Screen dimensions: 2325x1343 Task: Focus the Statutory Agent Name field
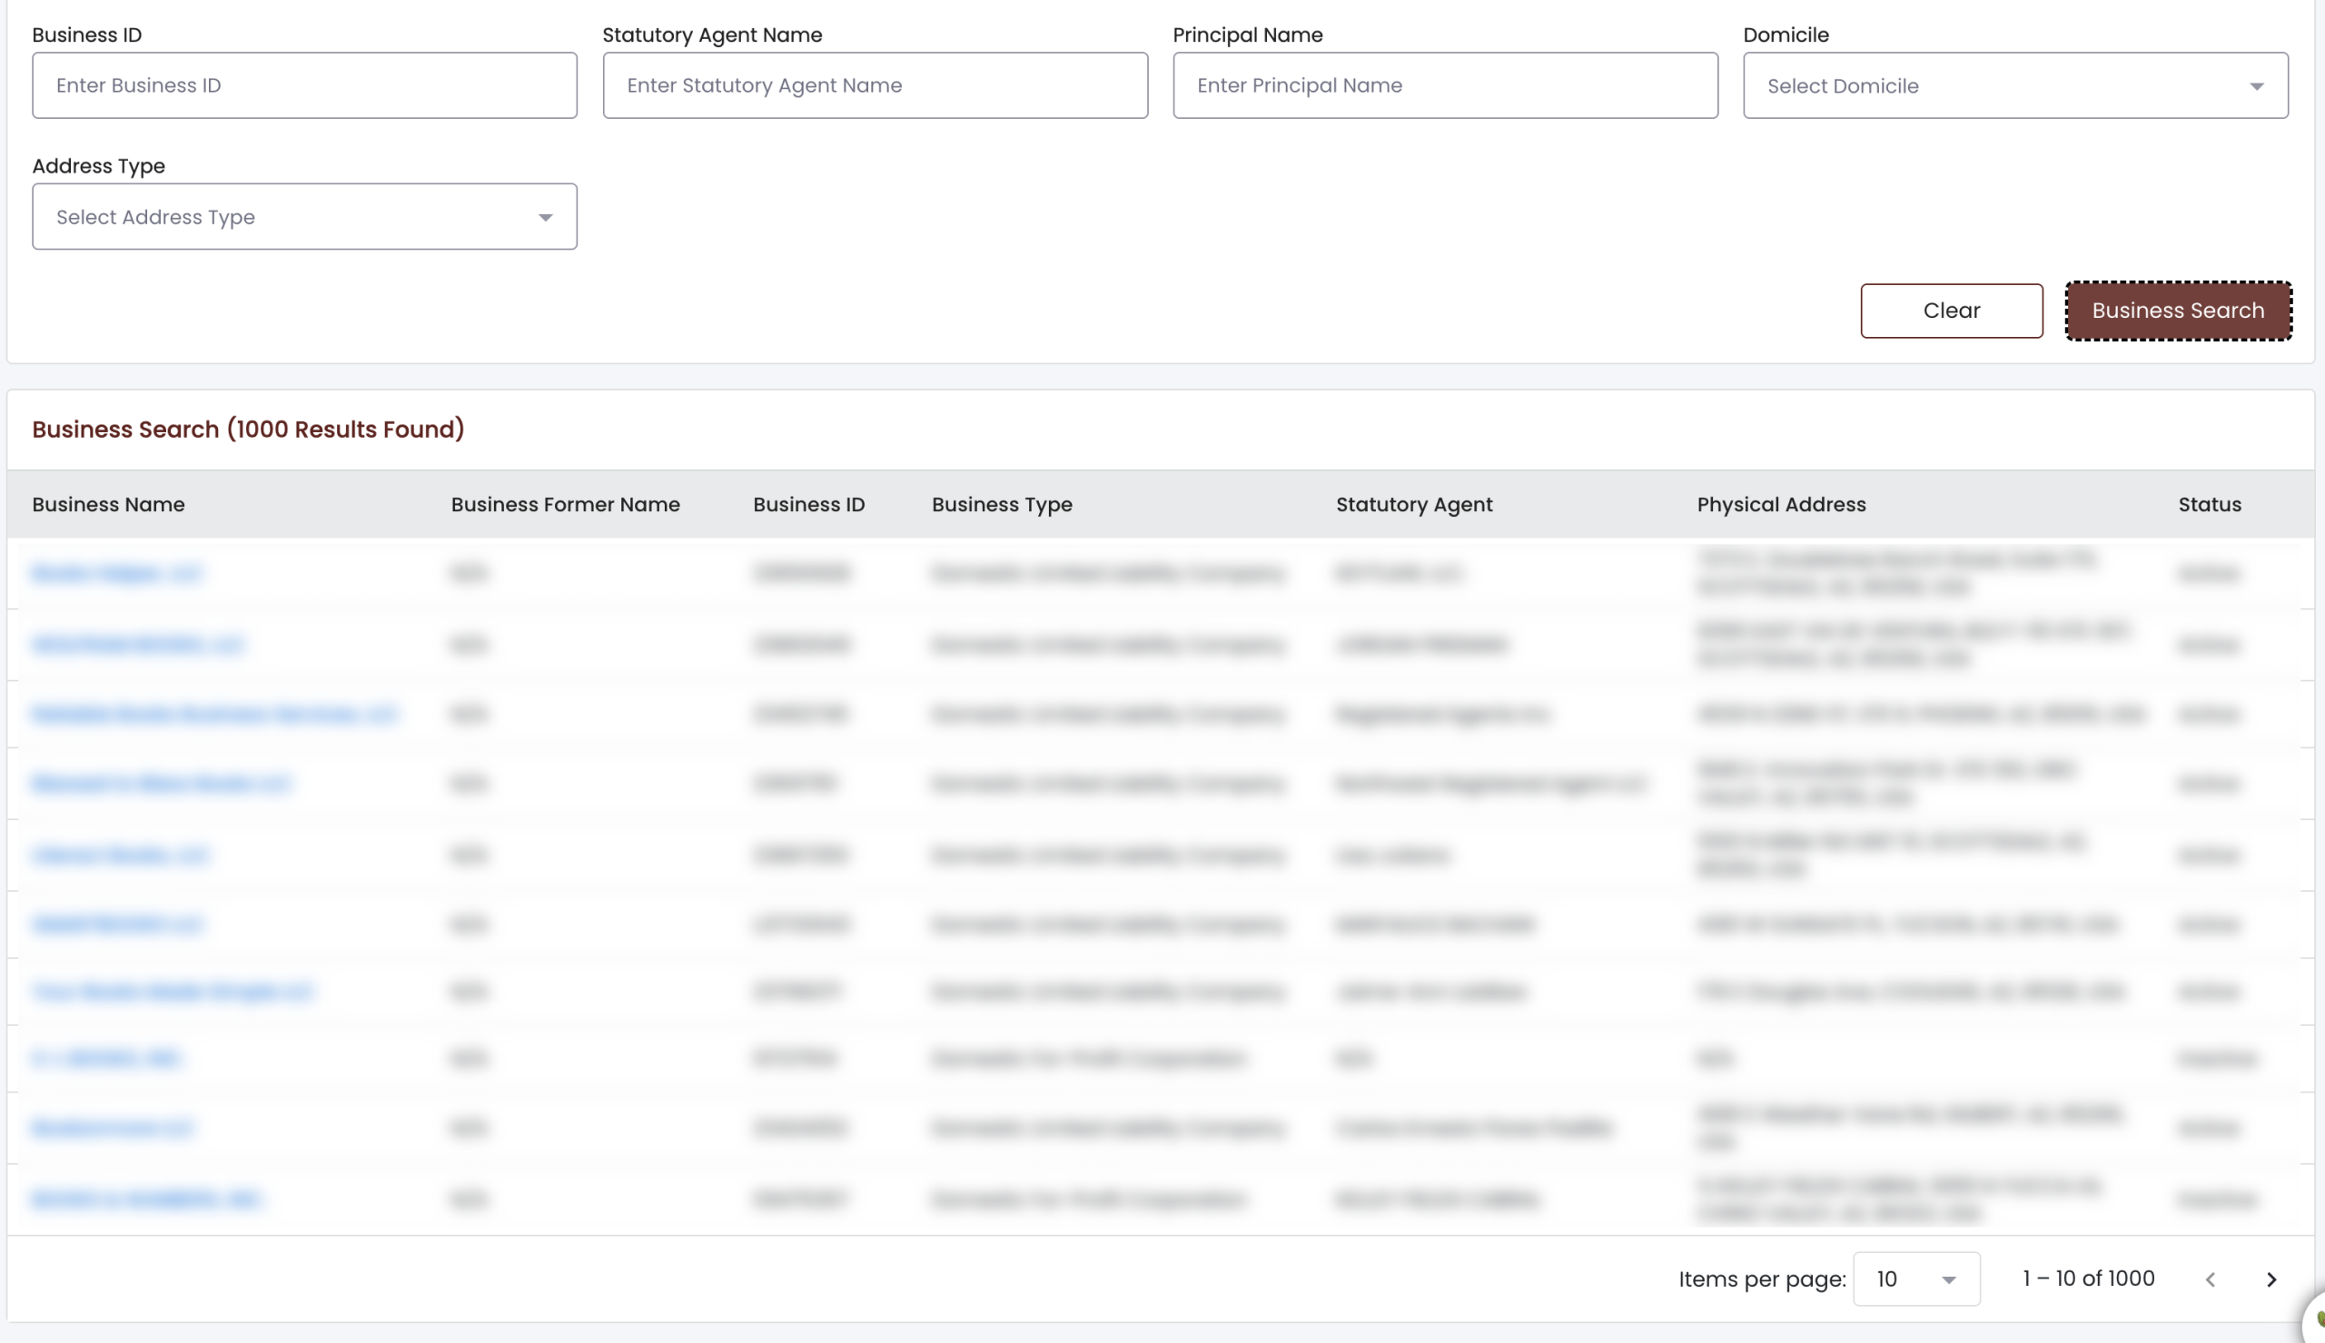(876, 84)
